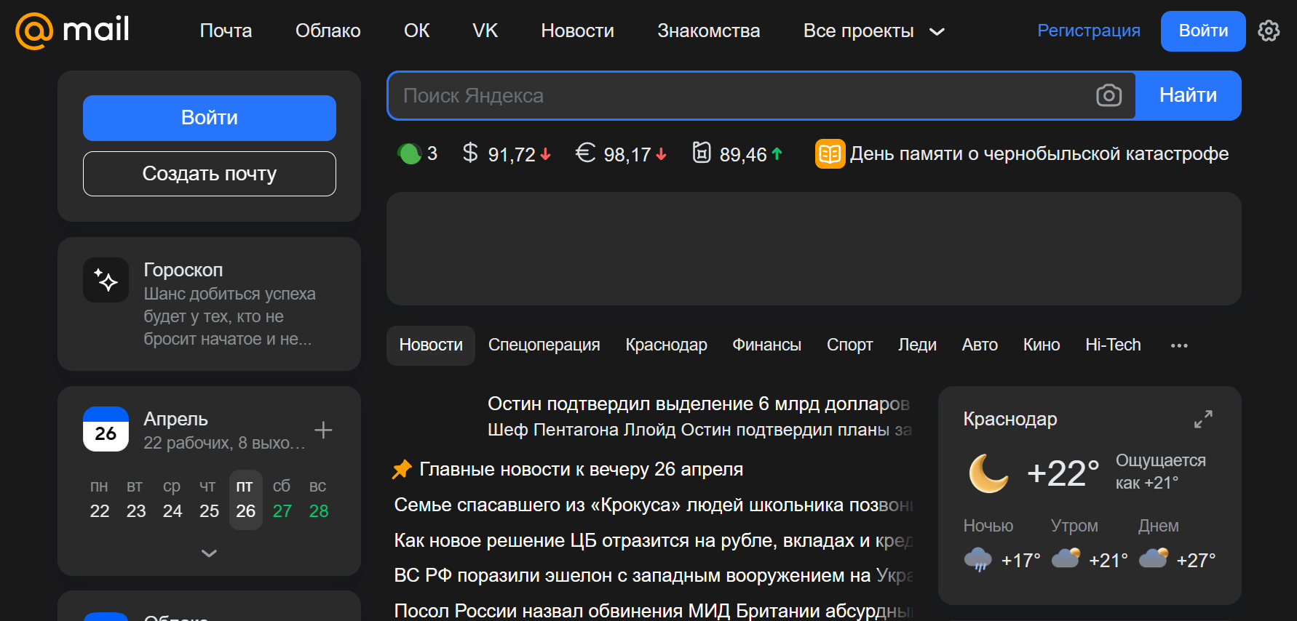Switch to the Кино tab

point(1041,345)
